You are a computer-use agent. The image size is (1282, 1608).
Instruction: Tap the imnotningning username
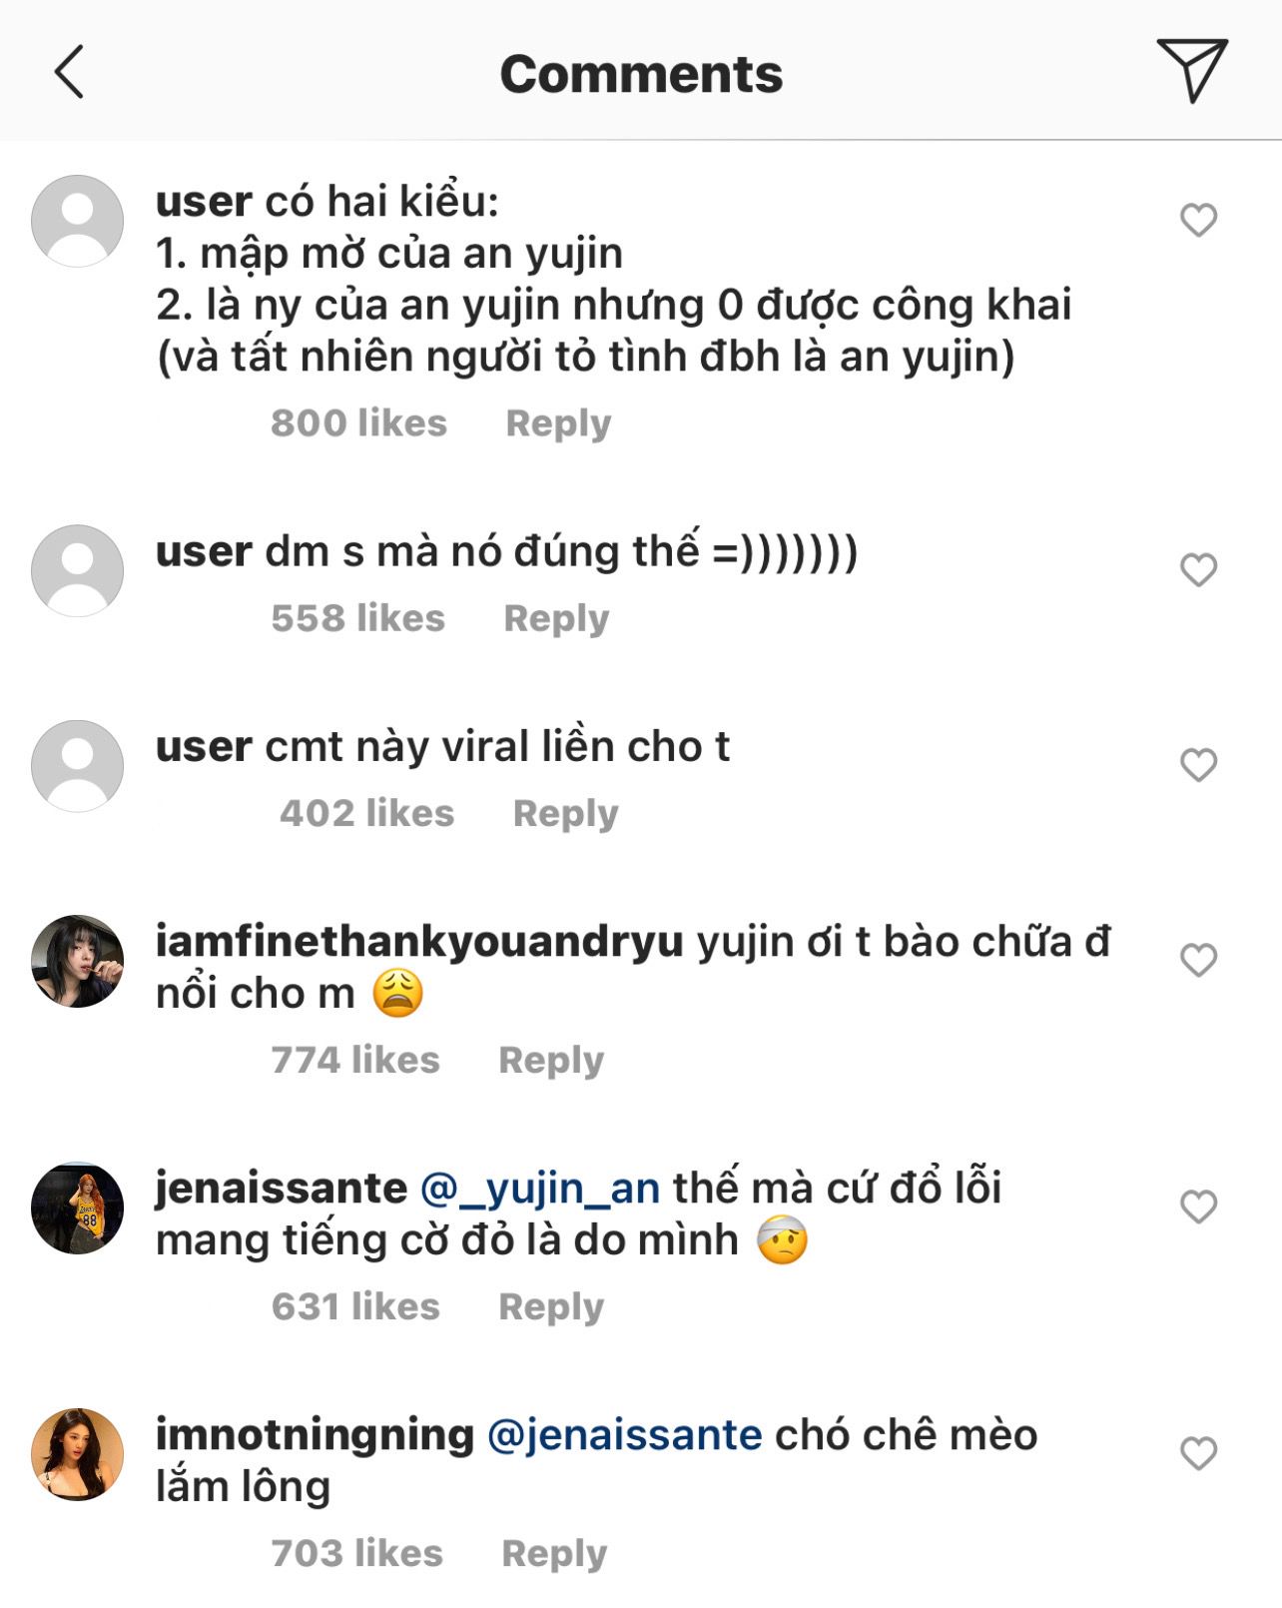[315, 1435]
